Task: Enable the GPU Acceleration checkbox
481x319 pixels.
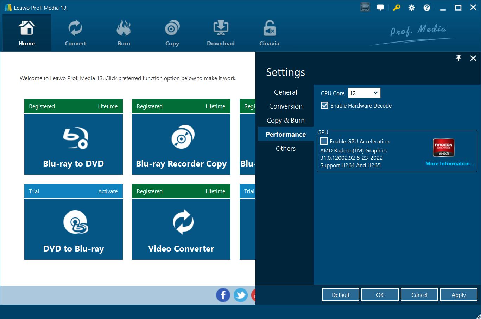Action: 324,141
